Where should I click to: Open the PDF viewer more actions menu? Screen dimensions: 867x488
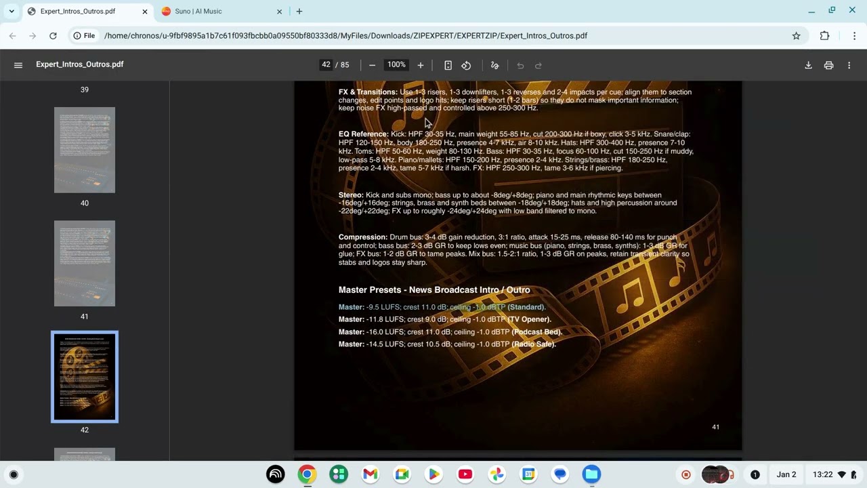tap(849, 65)
